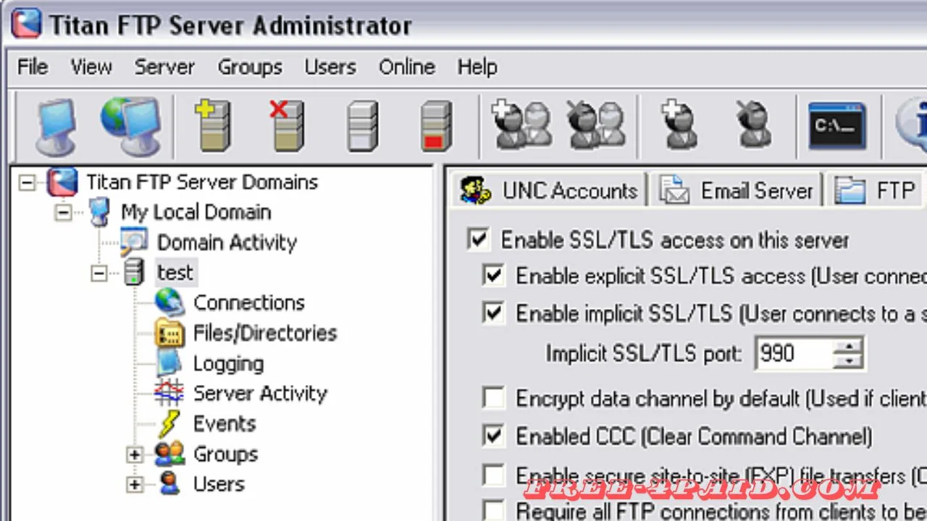Click the remote globe computer toolbar icon
927x521 pixels.
(130, 127)
